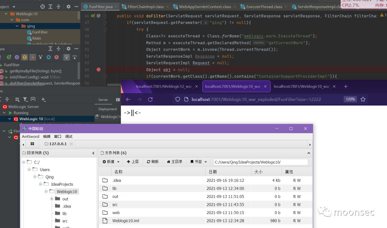This screenshot has width=387, height=228.
Task: Bookmark page with star icon
Action: point(363,100)
